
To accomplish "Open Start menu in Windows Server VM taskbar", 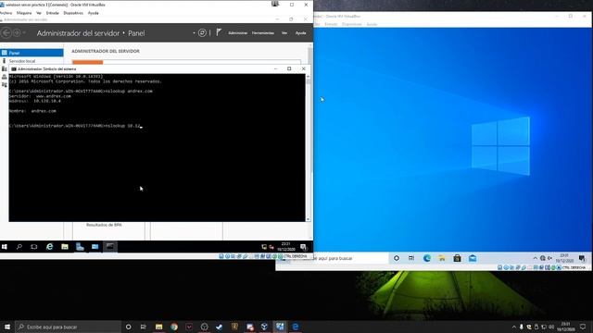I will pyautogui.click(x=5, y=247).
